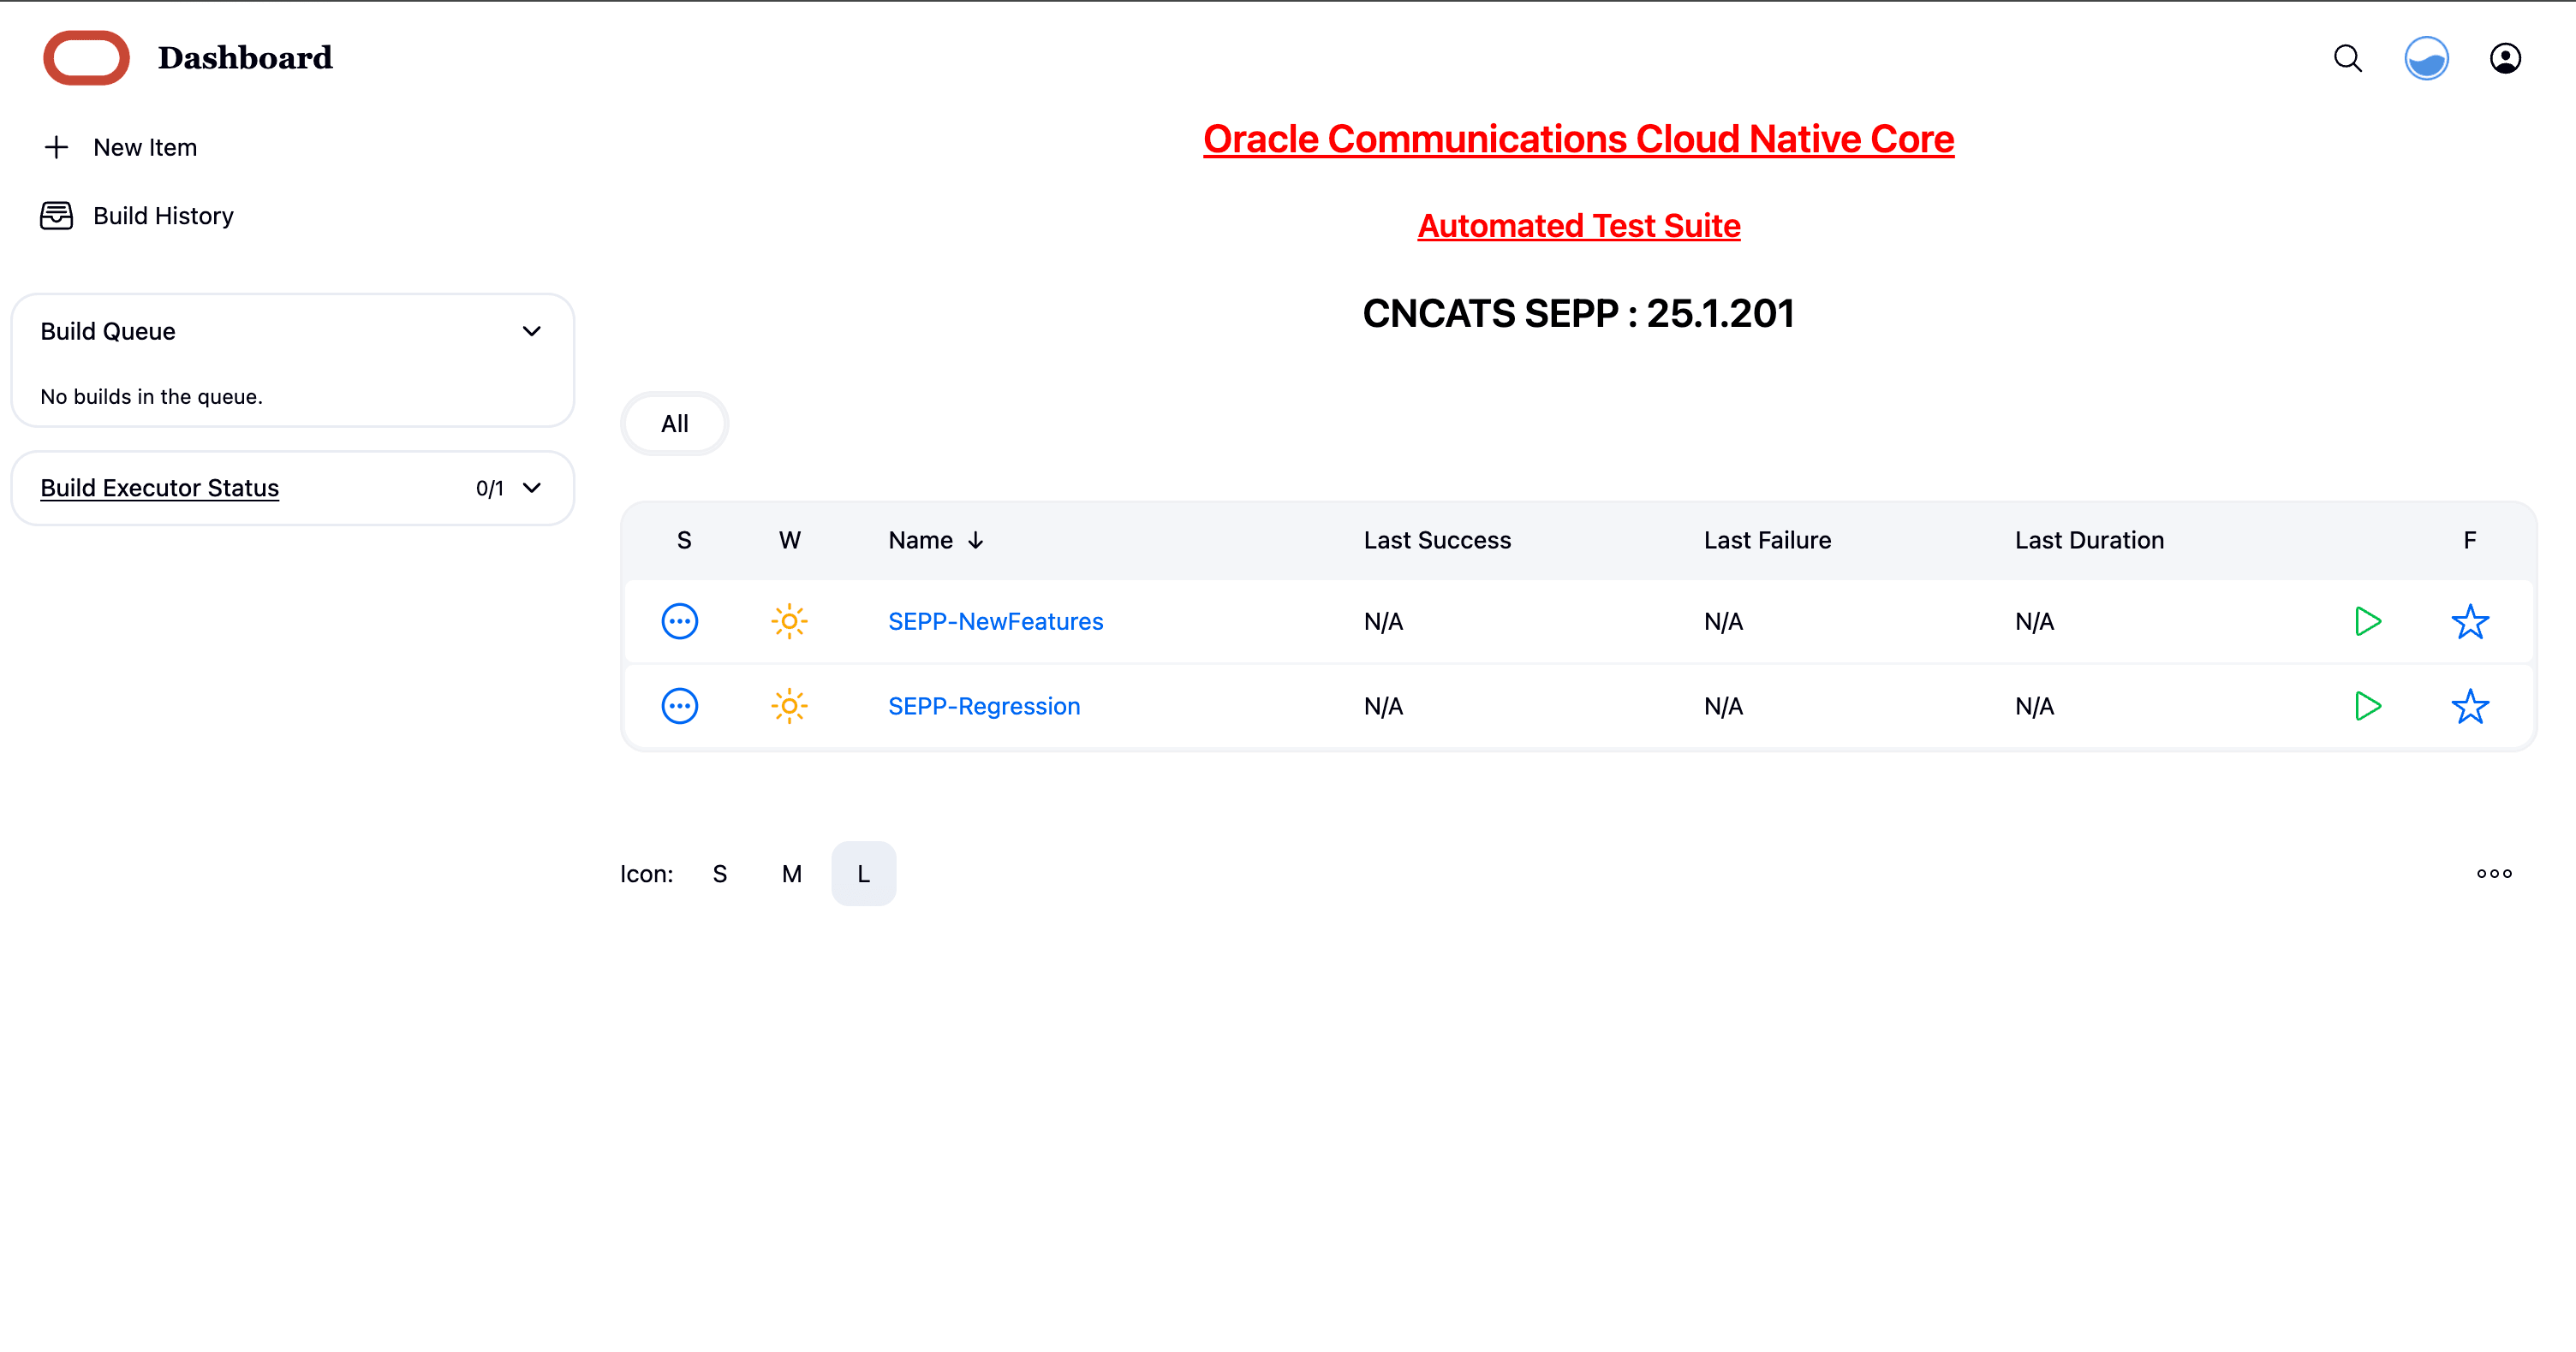Click the Oracle logo
The width and height of the screenshot is (2576, 1352).
[x=86, y=57]
